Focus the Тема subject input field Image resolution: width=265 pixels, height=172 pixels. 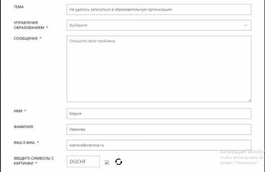pyautogui.click(x=159, y=10)
